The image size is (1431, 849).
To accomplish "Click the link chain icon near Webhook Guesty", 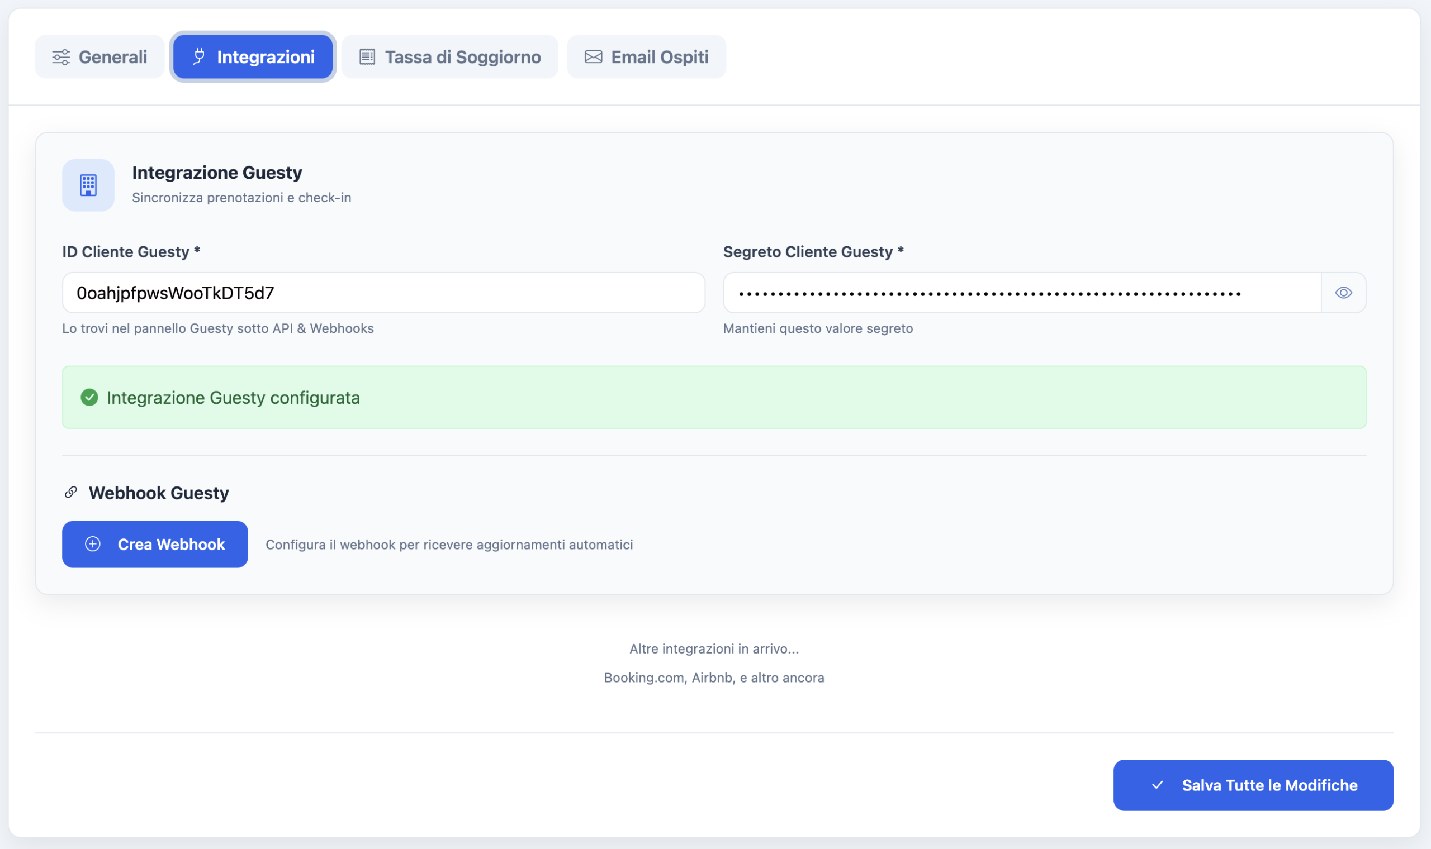I will (71, 492).
